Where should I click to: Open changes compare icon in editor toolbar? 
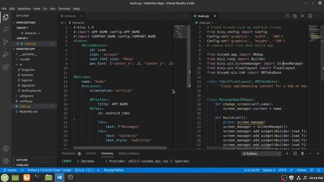295,16
